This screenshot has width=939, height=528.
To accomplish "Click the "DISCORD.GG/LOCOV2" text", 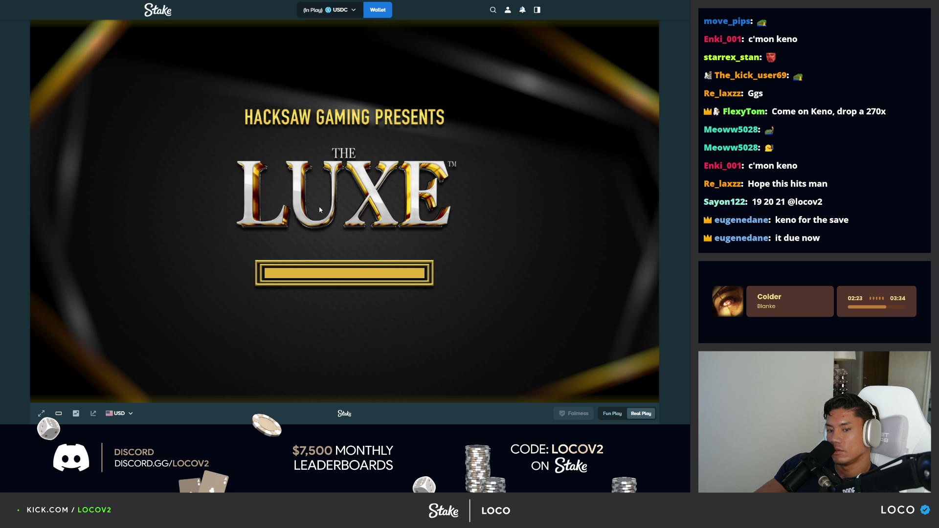I will [161, 463].
